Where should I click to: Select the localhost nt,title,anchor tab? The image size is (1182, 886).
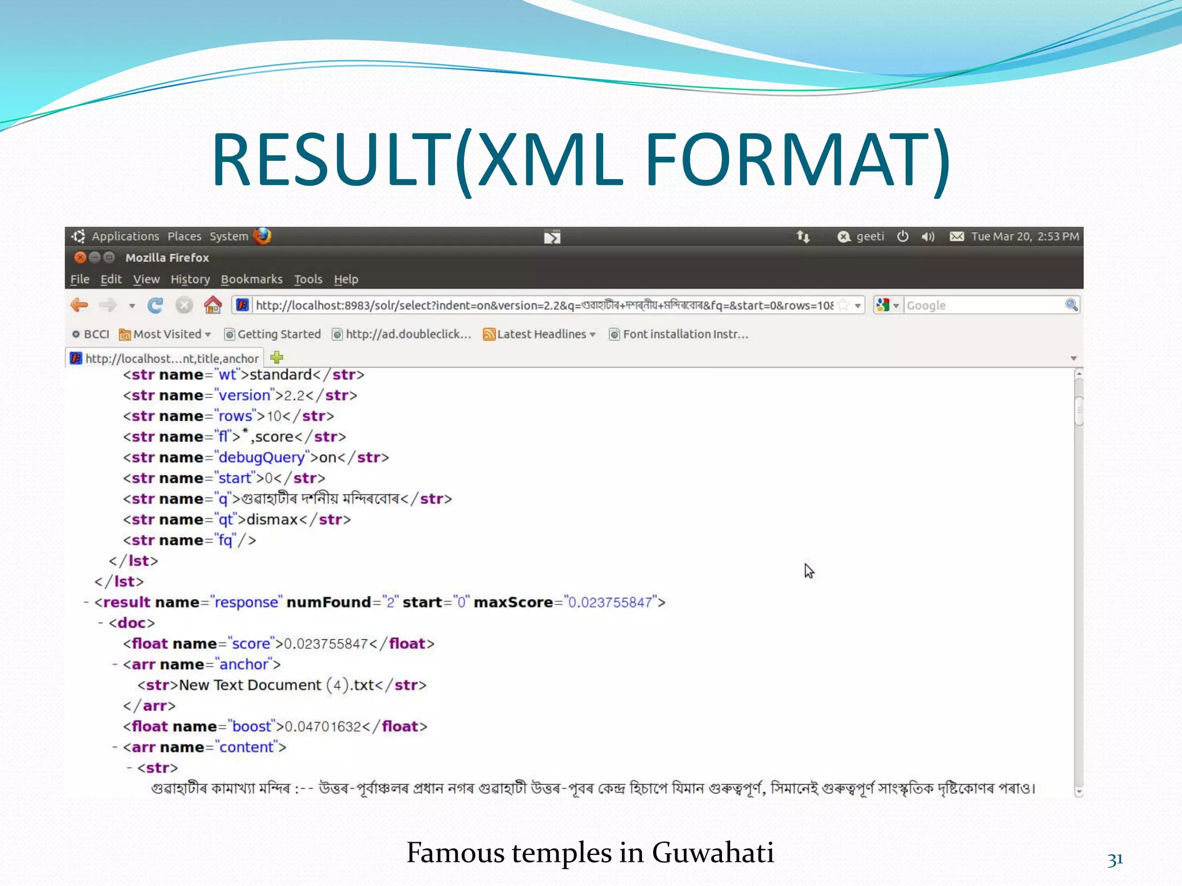(x=164, y=358)
